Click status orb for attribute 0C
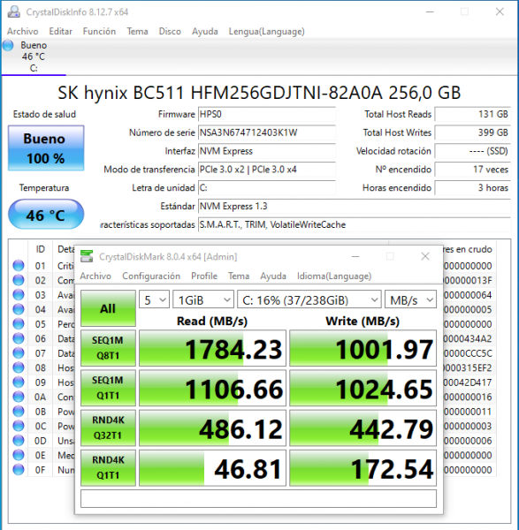 [x=19, y=426]
